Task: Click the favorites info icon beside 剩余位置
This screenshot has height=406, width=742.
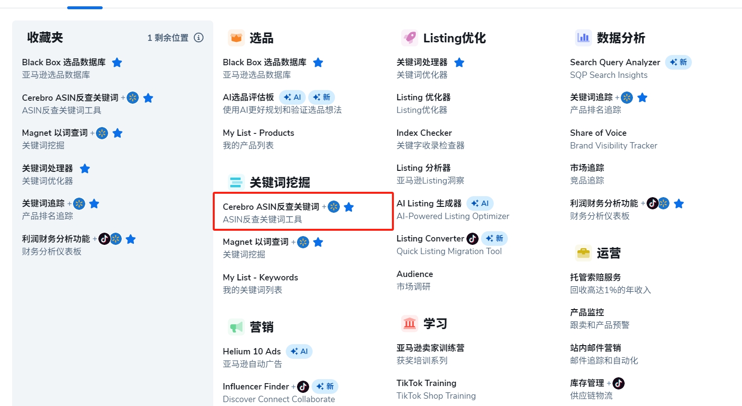Action: (x=199, y=37)
